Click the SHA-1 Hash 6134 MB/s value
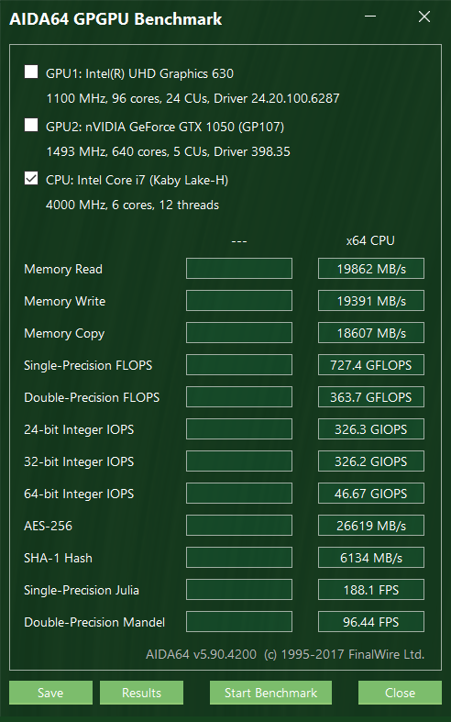Screen dimensions: 451x722 pos(371,558)
